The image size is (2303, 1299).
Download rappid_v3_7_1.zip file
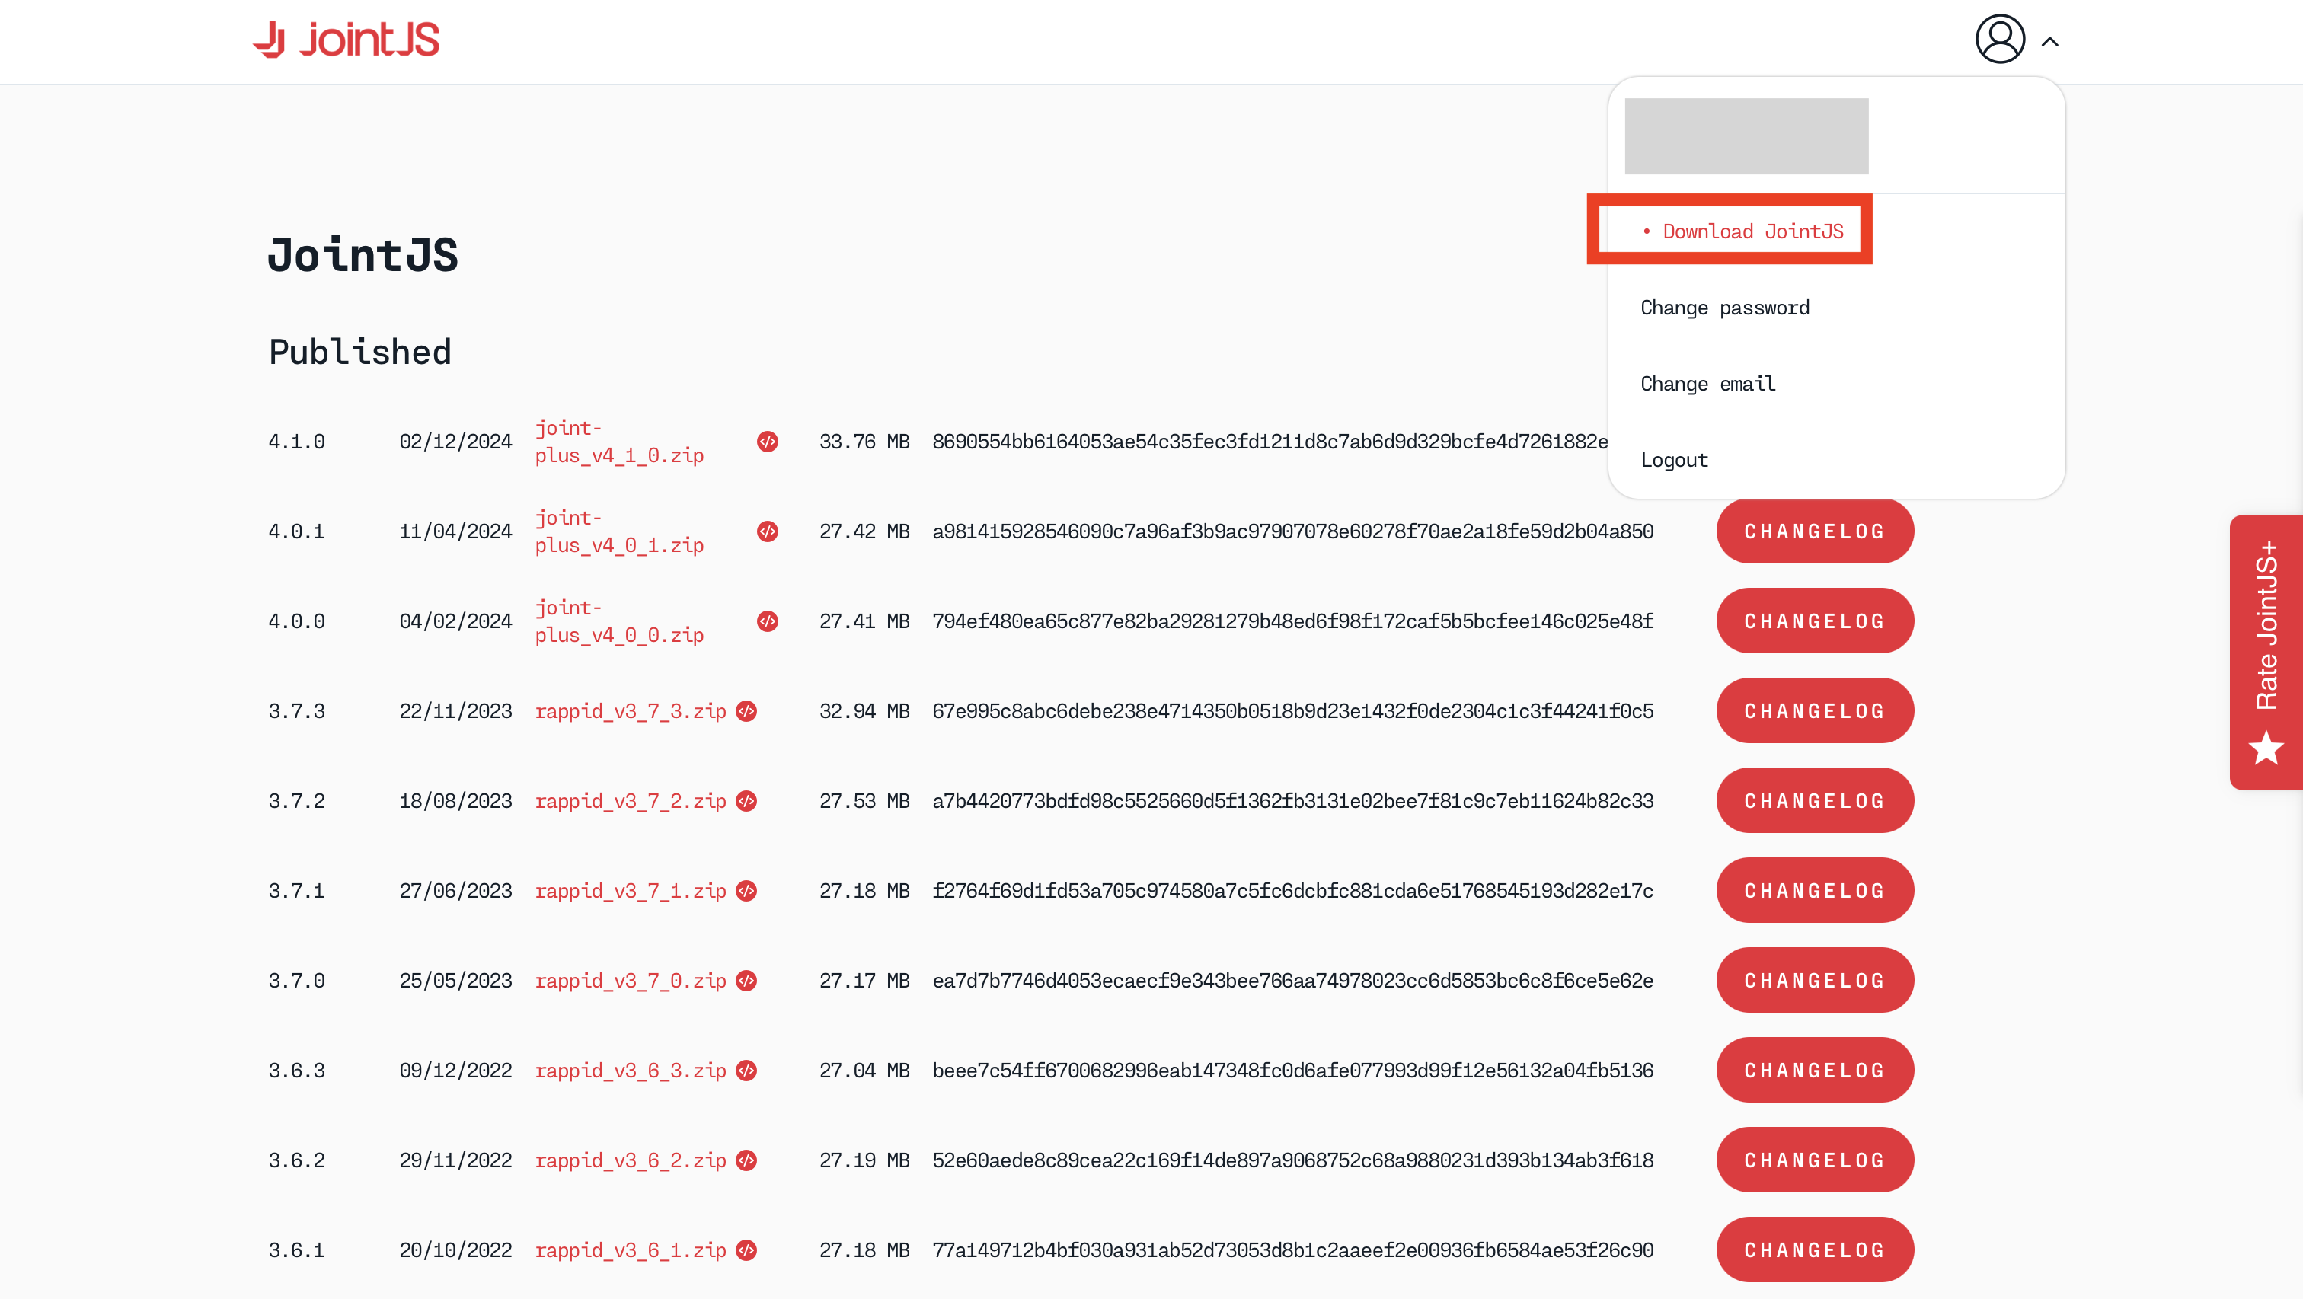tap(631, 890)
